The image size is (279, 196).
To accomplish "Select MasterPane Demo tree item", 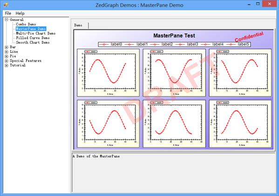I will click(x=31, y=29).
